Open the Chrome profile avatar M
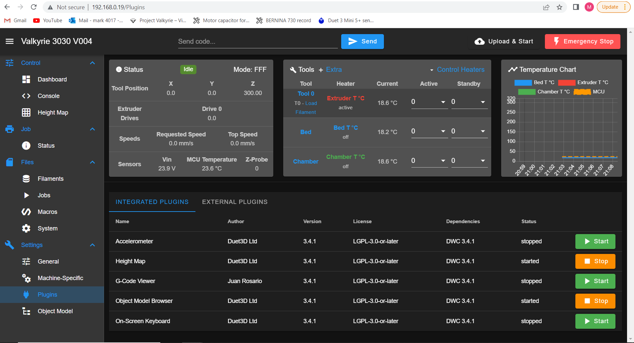 point(589,7)
